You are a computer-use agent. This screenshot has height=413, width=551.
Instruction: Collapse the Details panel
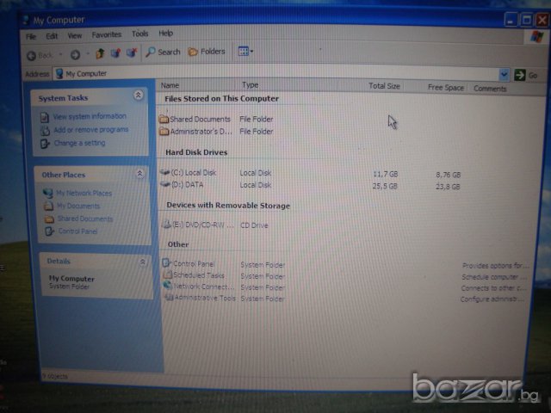tap(142, 261)
